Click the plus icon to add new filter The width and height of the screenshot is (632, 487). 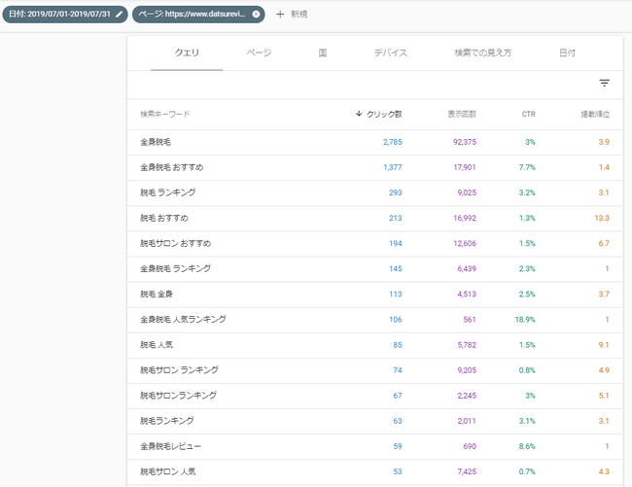[280, 15]
